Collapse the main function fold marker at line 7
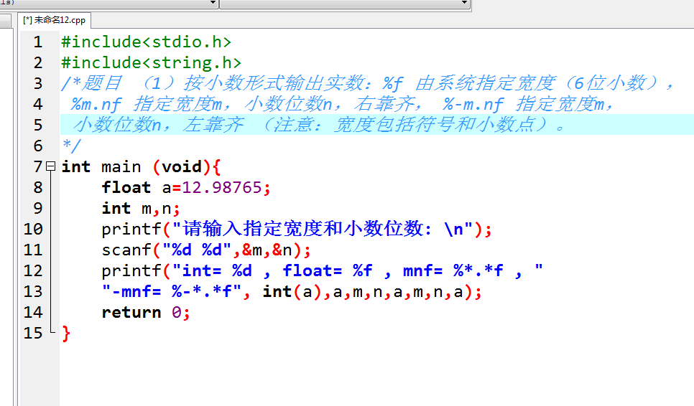 51,166
